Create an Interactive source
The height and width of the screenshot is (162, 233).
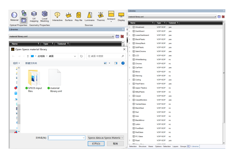[x=57, y=16]
